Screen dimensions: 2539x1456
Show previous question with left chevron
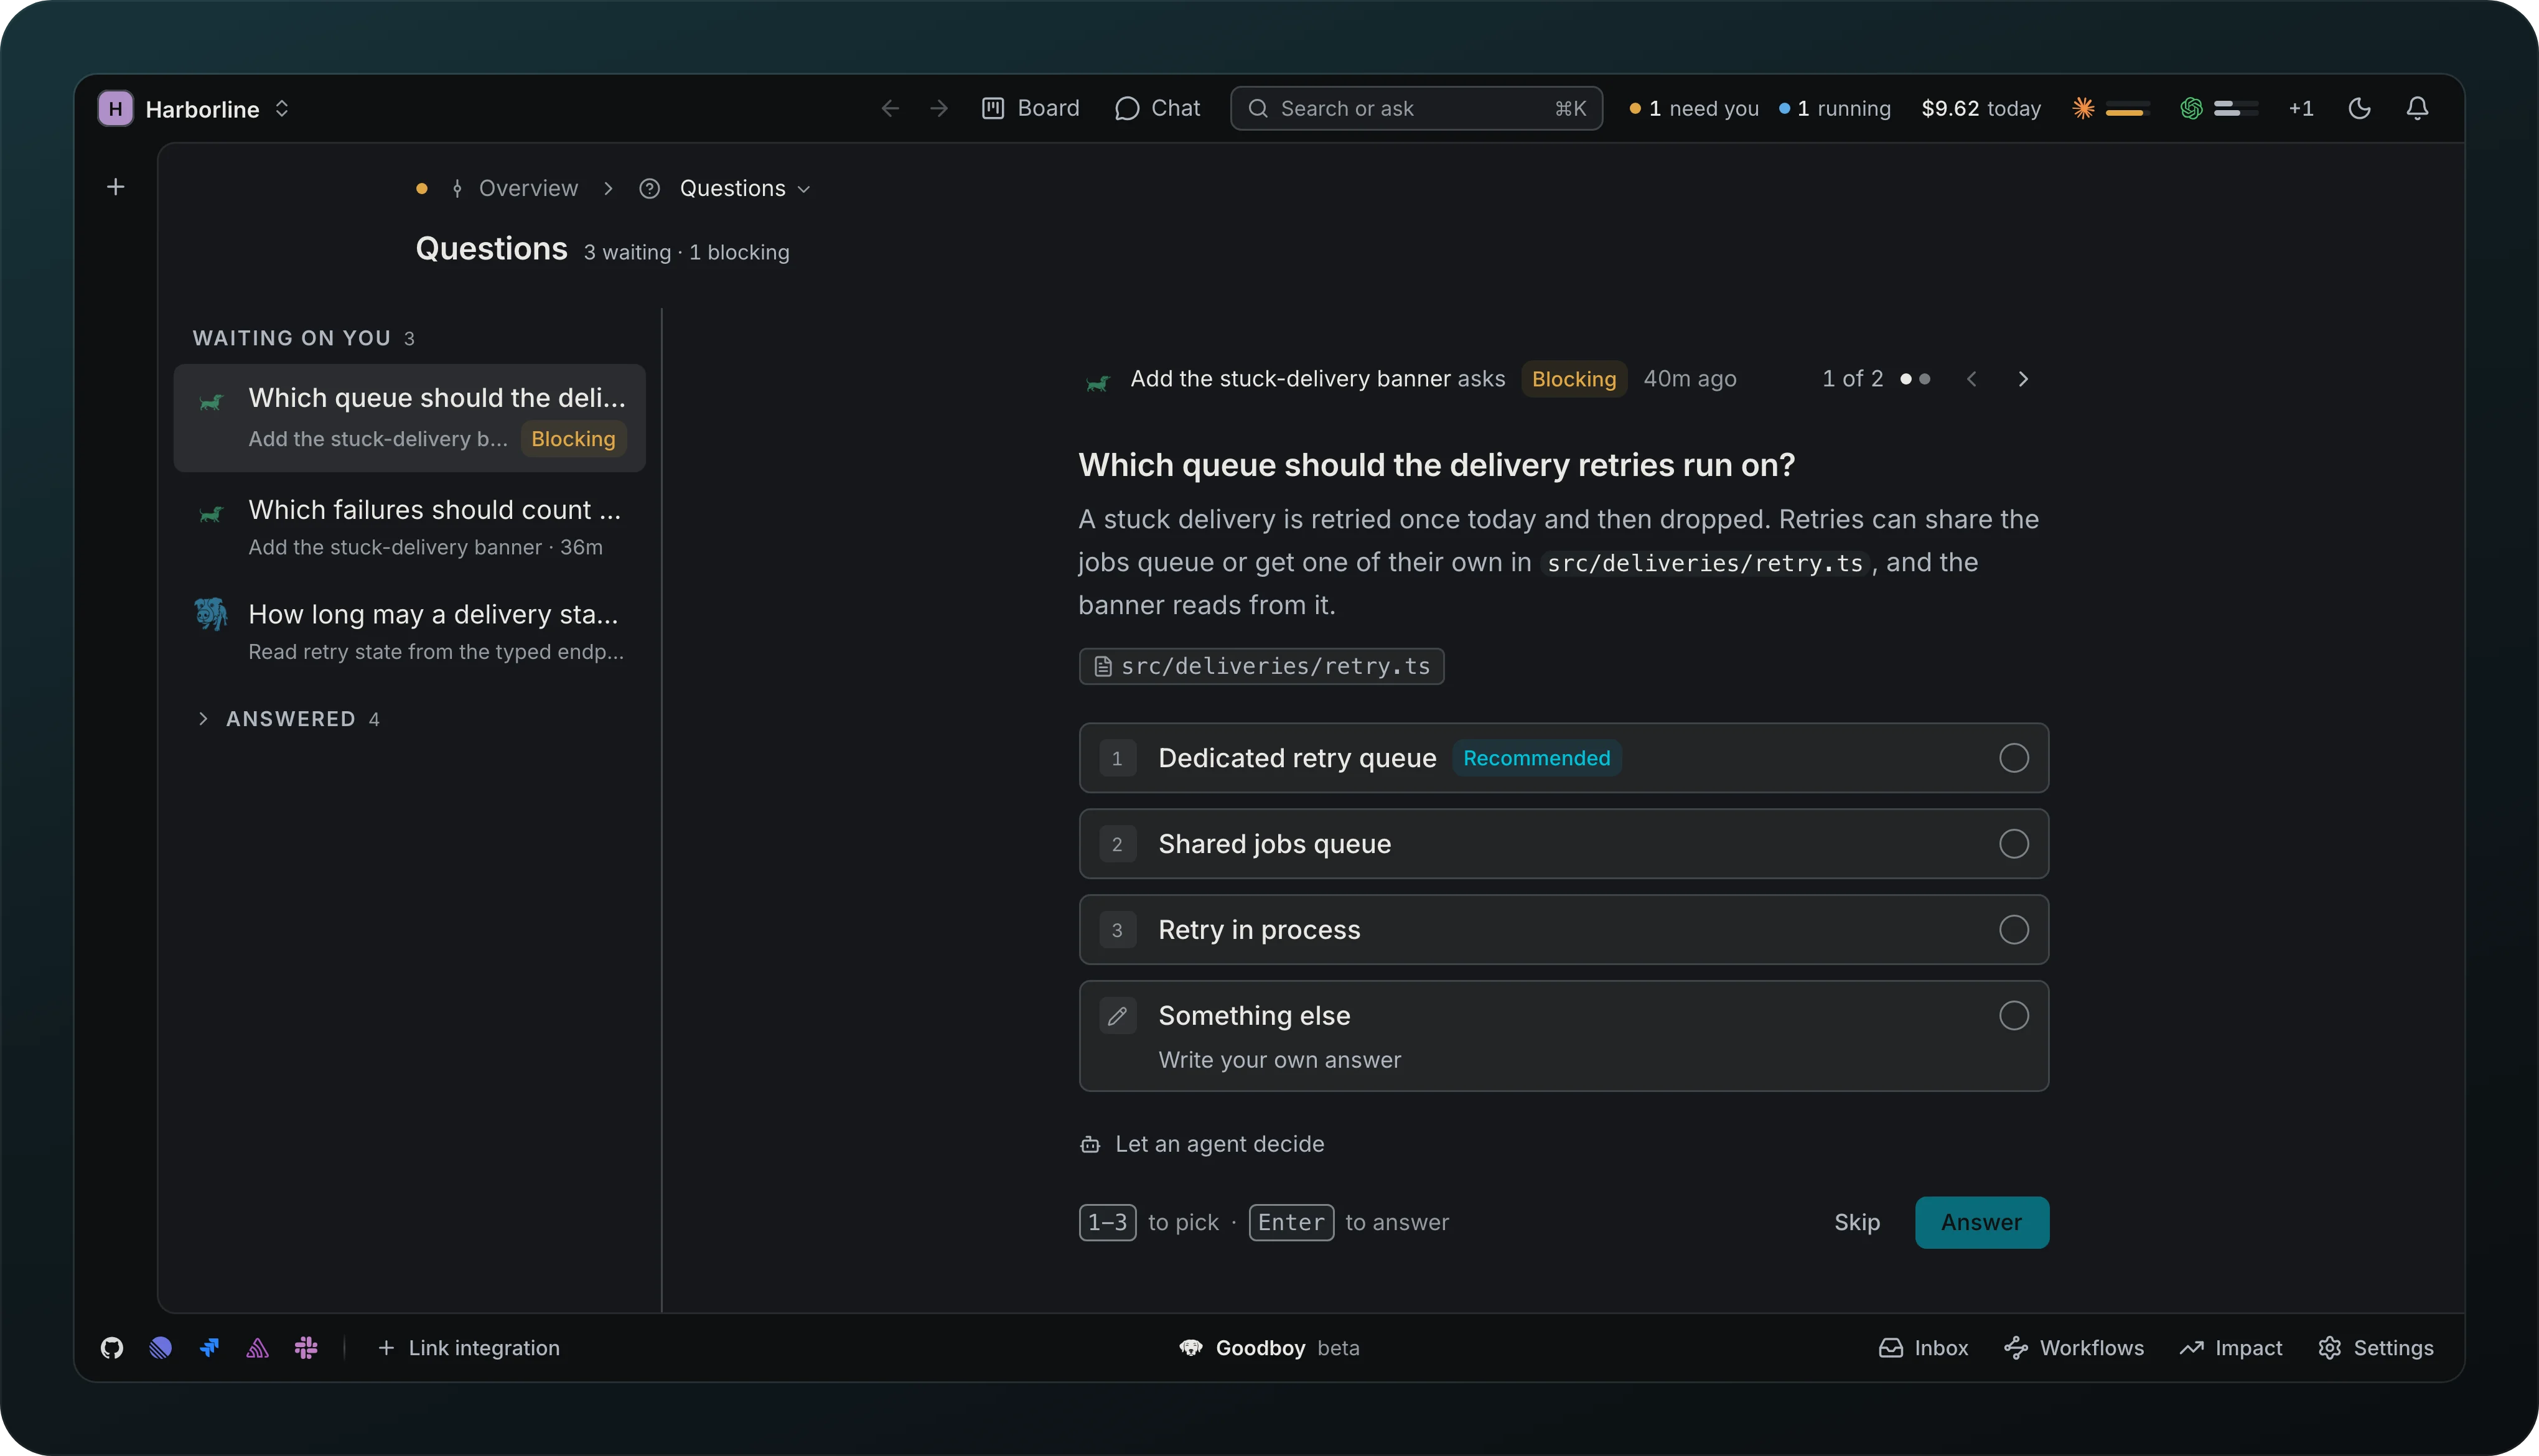[1972, 379]
